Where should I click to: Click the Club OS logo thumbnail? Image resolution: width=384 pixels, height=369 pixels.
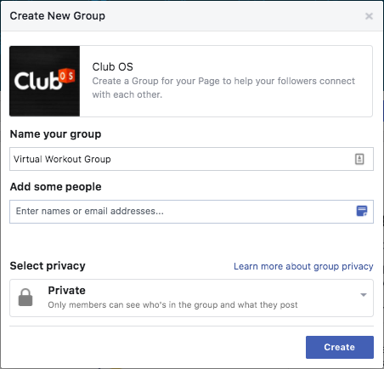(44, 81)
